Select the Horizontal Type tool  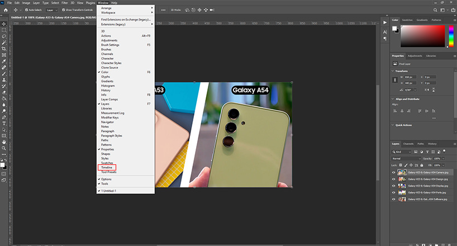coord(4,124)
